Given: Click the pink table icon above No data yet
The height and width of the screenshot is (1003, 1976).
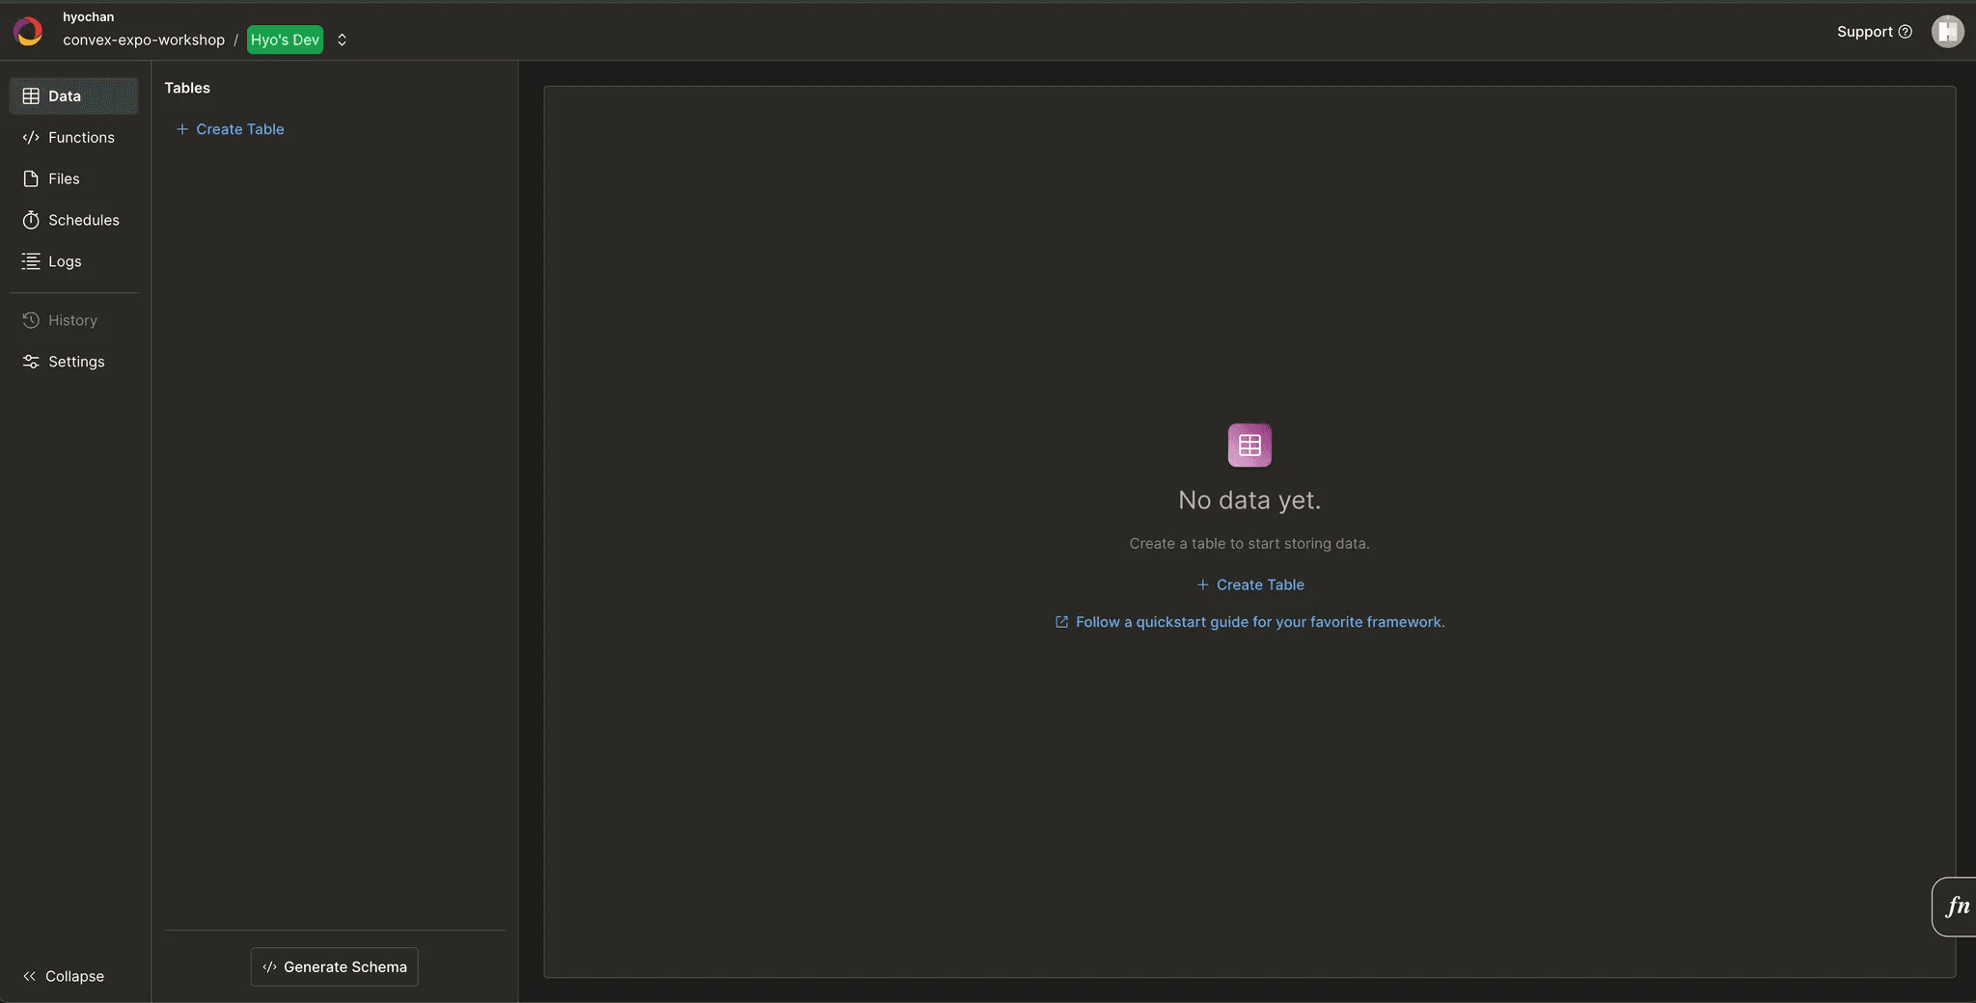Looking at the screenshot, I should click(x=1249, y=446).
